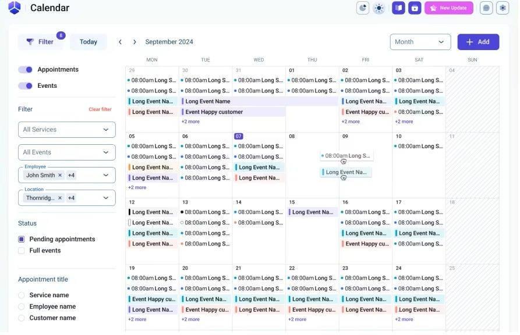520x335 pixels.
Task: Turn off the Events toggle
Action: 26,86
